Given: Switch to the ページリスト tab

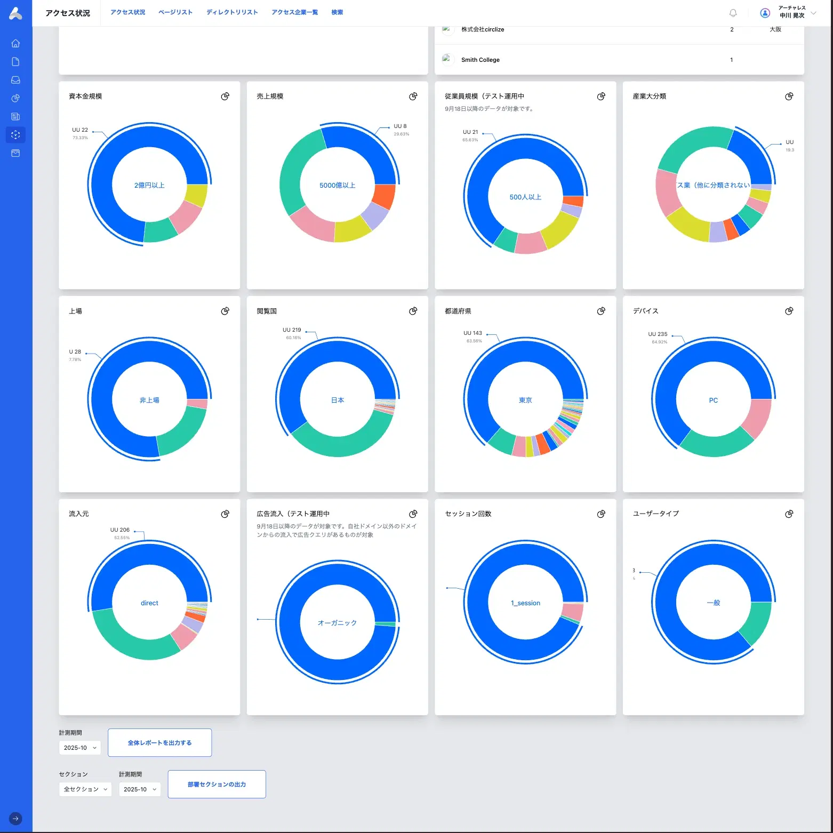Looking at the screenshot, I should (175, 12).
